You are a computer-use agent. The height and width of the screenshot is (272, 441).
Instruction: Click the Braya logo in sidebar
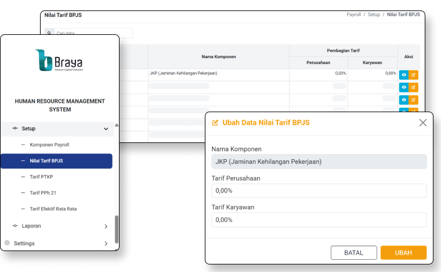pyautogui.click(x=60, y=60)
